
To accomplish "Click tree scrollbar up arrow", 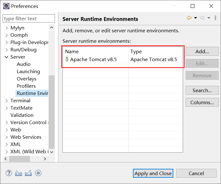I will pyautogui.click(x=51, y=28).
